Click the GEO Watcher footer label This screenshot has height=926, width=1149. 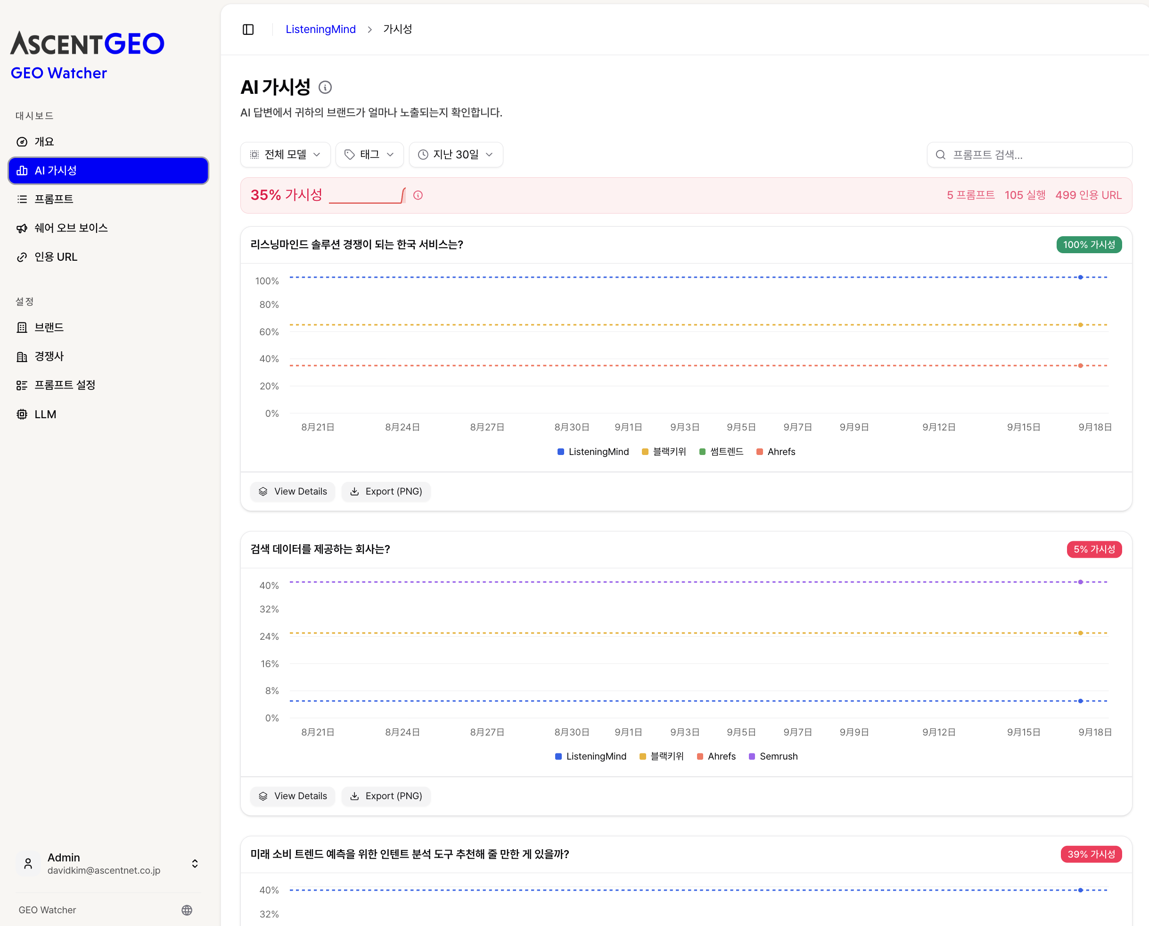click(x=48, y=910)
